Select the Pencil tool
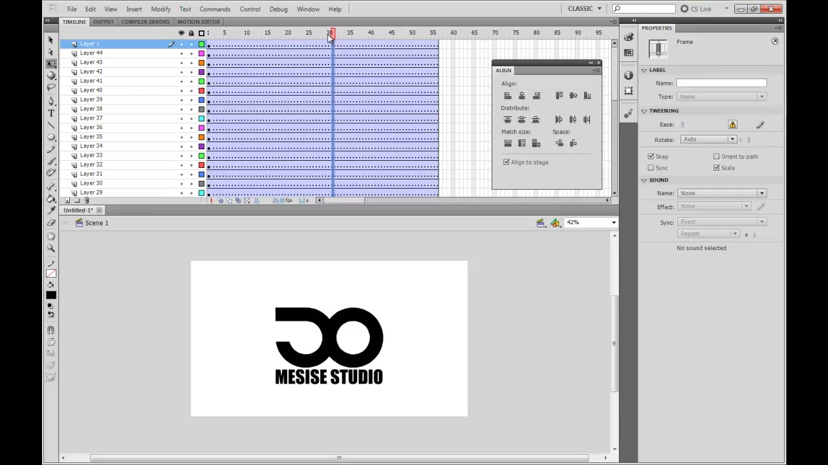Image resolution: width=828 pixels, height=465 pixels. 51,149
